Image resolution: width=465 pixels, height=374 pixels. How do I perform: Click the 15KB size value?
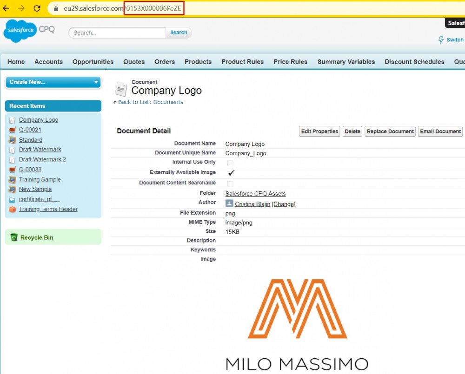232,232
